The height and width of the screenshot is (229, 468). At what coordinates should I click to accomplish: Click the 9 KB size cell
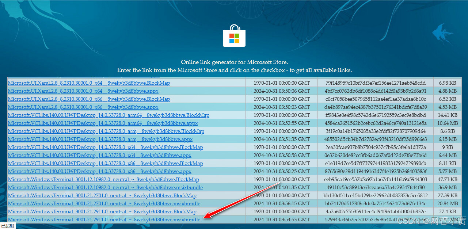448,147
